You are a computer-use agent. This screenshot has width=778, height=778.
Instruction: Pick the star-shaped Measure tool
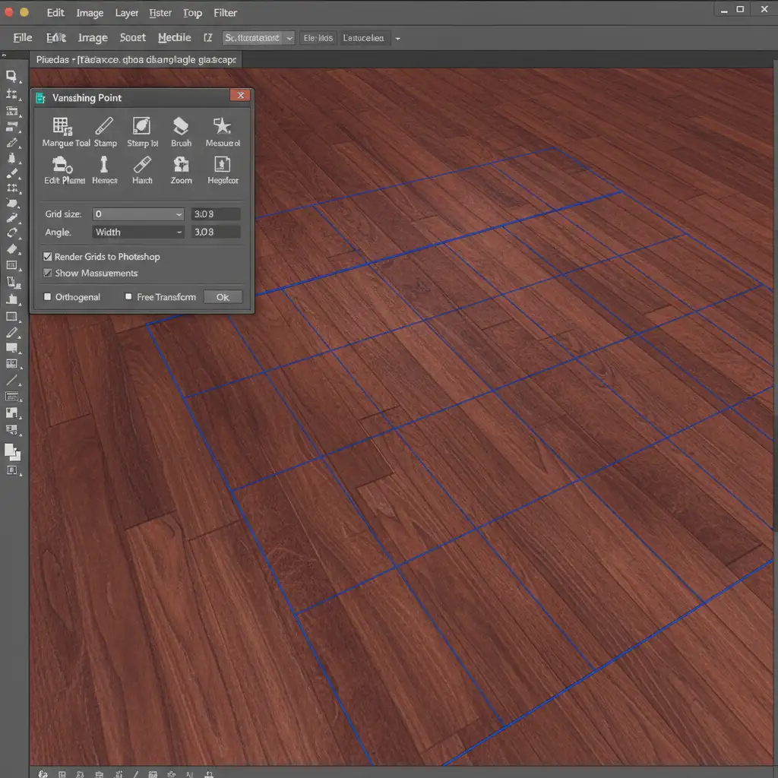[x=222, y=126]
